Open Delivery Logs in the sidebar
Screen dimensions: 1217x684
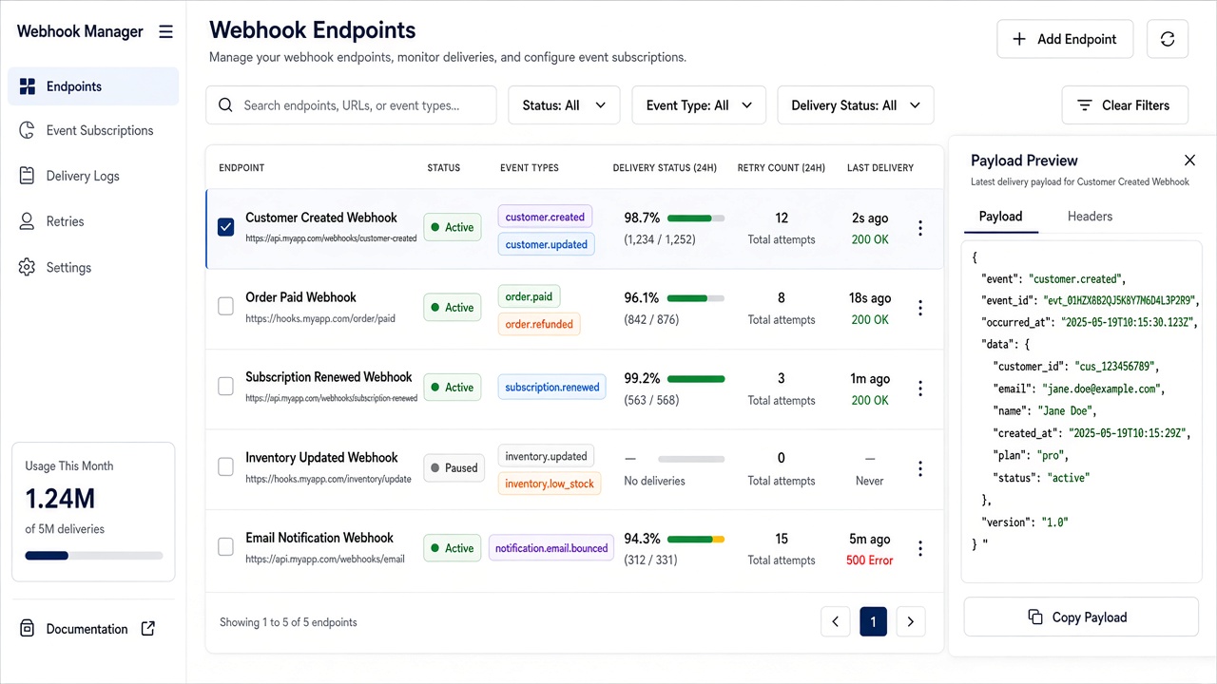[93, 176]
